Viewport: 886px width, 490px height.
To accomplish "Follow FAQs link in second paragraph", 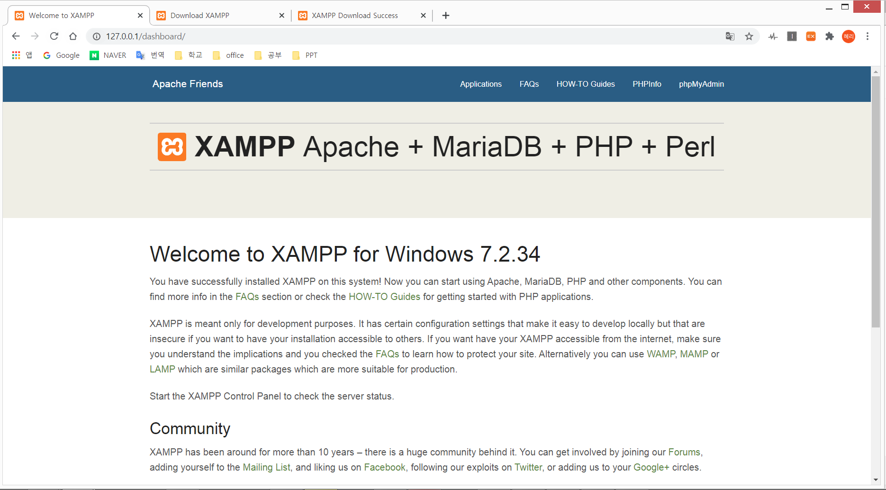I will coord(388,354).
